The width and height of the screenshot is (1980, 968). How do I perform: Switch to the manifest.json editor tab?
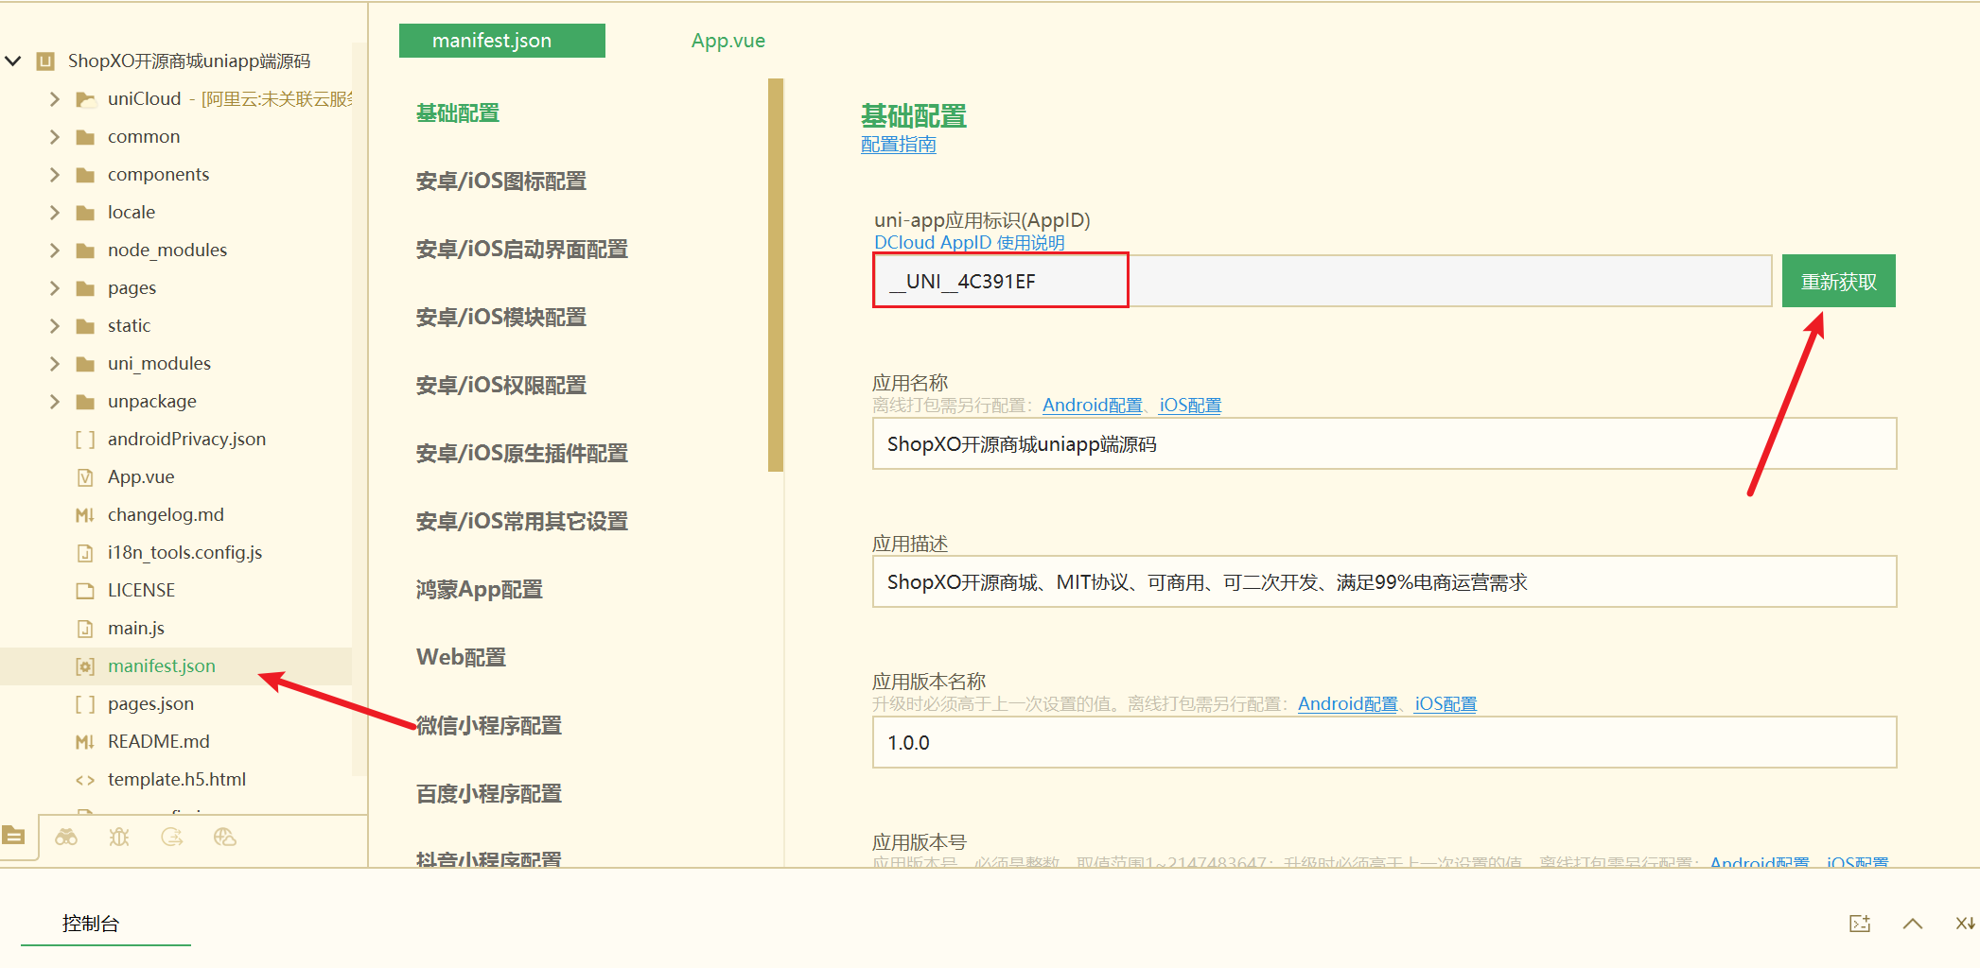click(x=501, y=41)
